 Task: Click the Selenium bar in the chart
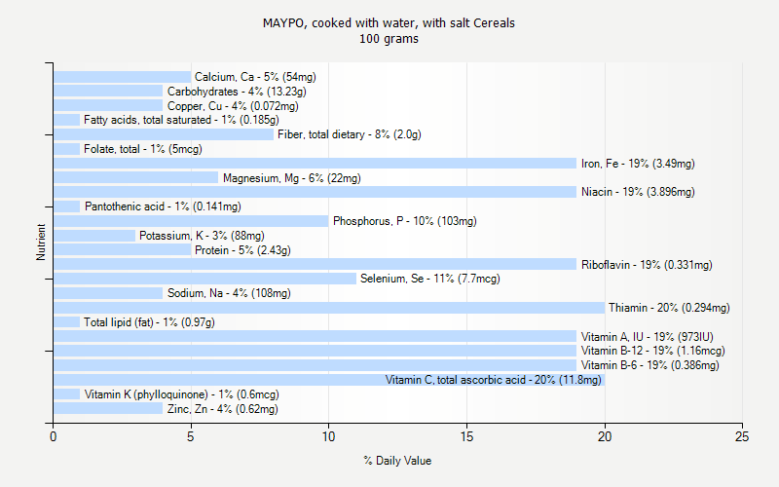click(204, 279)
